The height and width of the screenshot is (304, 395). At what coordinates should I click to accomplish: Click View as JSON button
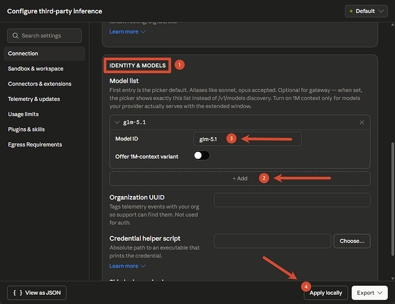pos(37,292)
